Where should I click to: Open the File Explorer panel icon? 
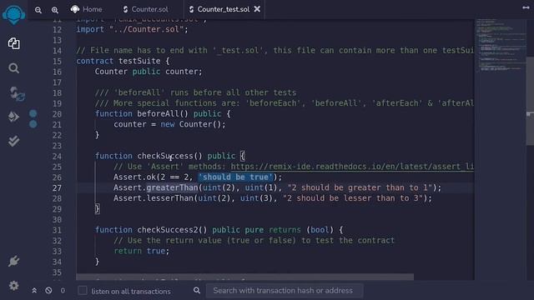click(13, 43)
